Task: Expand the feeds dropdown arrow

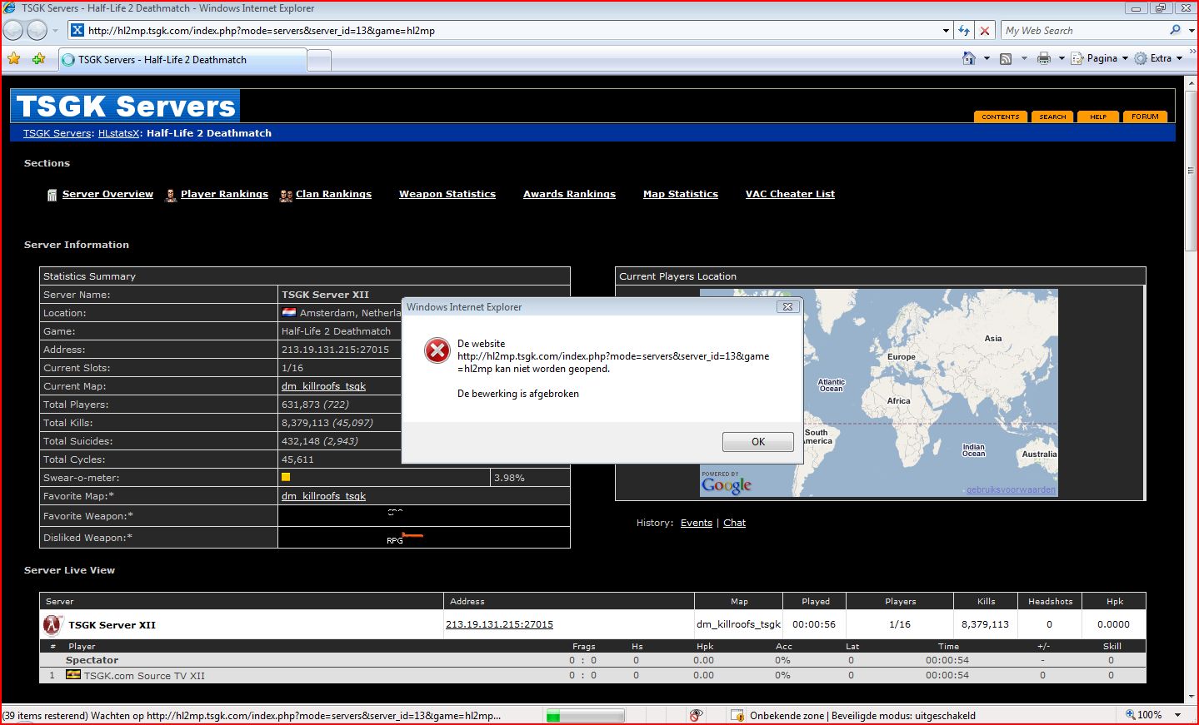Action: pyautogui.click(x=1024, y=58)
